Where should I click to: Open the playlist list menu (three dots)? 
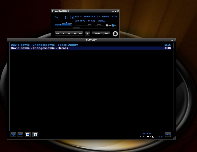pyautogui.click(x=168, y=134)
